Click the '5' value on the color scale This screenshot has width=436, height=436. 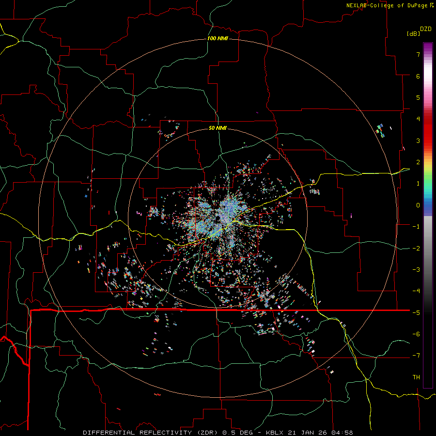tap(418, 97)
